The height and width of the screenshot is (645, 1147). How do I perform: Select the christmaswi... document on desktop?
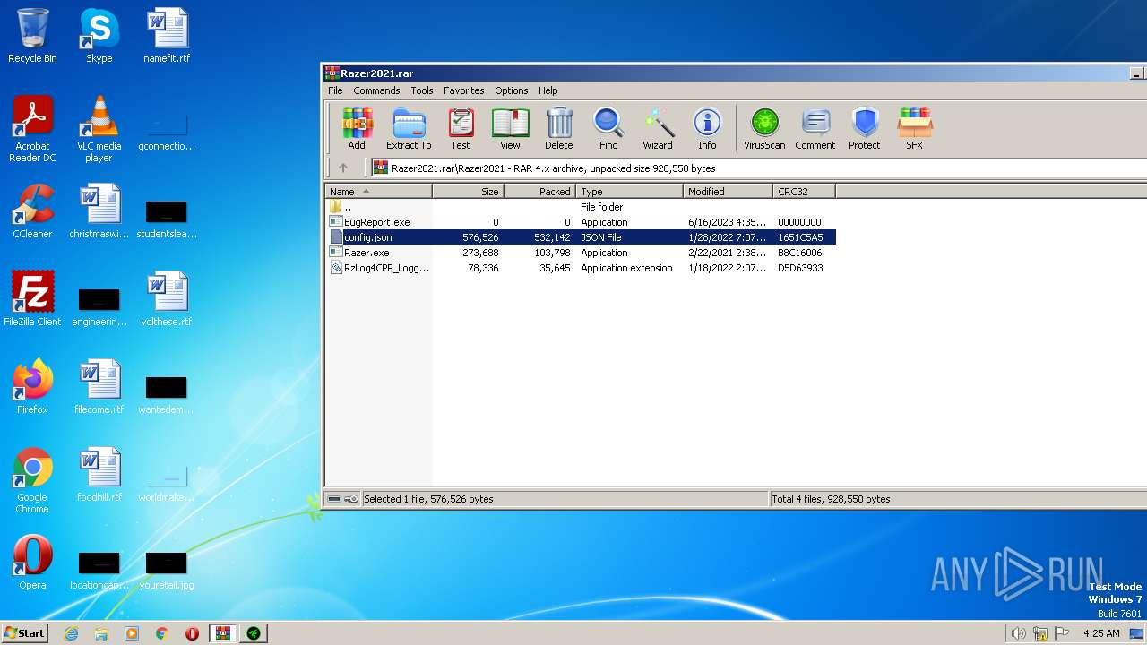pos(99,211)
